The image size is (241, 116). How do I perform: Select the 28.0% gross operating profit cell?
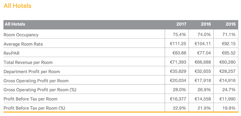pyautogui.click(x=179, y=90)
